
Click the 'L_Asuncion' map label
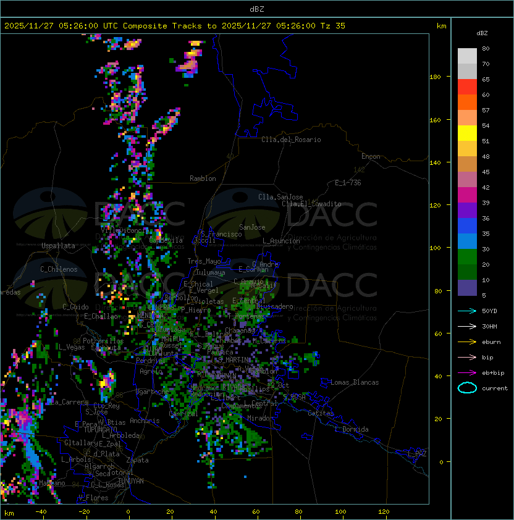281,241
